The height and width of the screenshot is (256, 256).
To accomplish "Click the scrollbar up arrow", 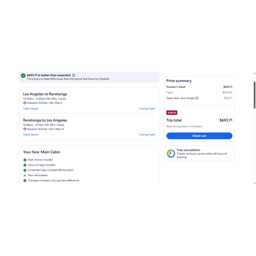I will coord(254,73).
